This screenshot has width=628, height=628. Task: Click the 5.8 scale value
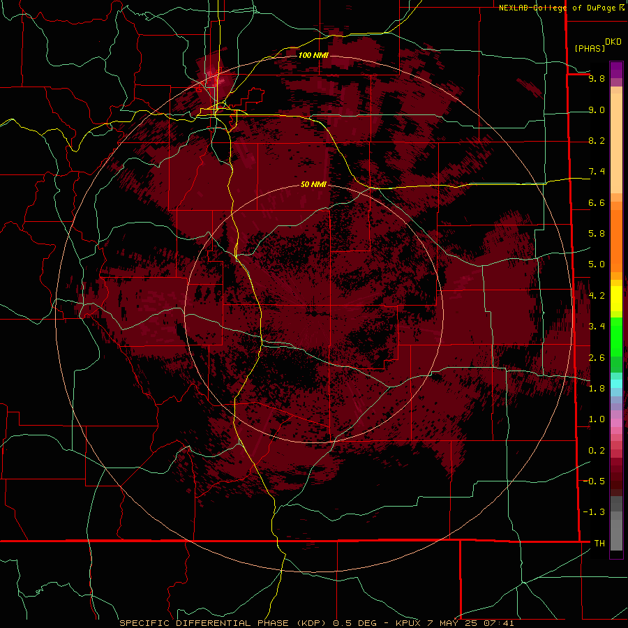pos(597,234)
